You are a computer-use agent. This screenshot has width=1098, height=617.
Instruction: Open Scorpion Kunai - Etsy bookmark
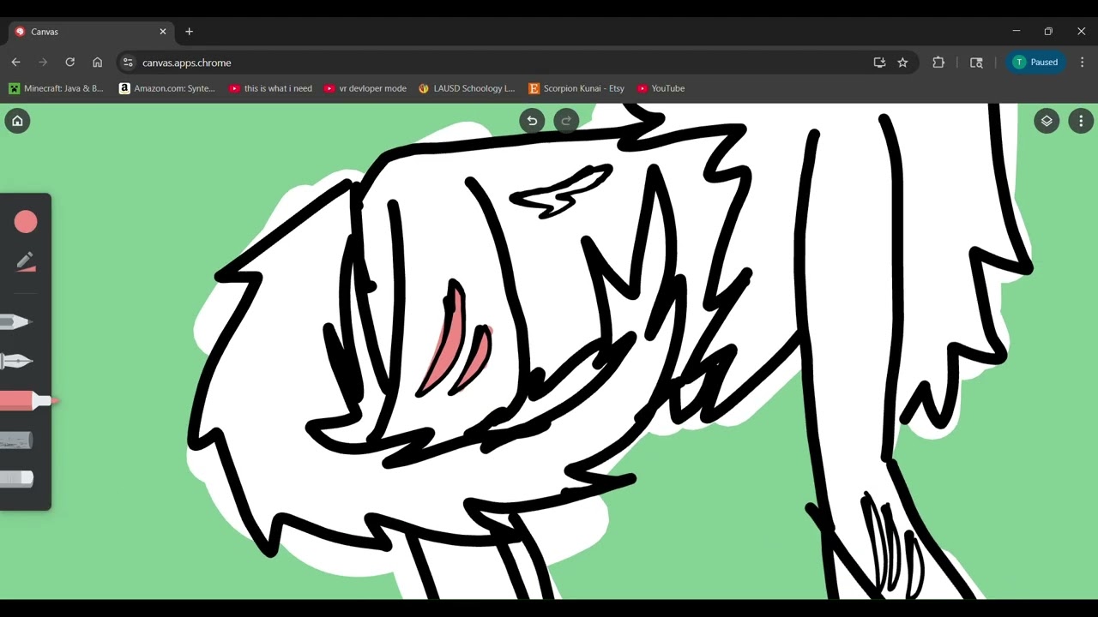pos(576,88)
